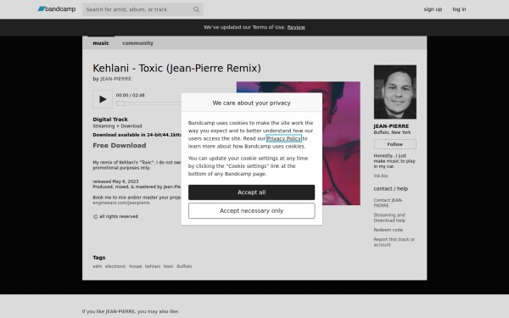Image resolution: width=509 pixels, height=318 pixels.
Task: Open by JEAN-PIERRE artist link
Action: coord(115,79)
